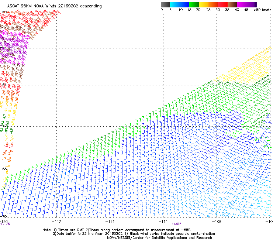The image size is (273, 240).
Task: Click the '15' legend scale label
Action: 189,10
